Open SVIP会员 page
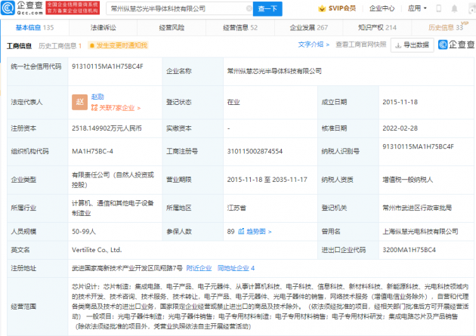The image size is (476, 336). click(x=342, y=8)
